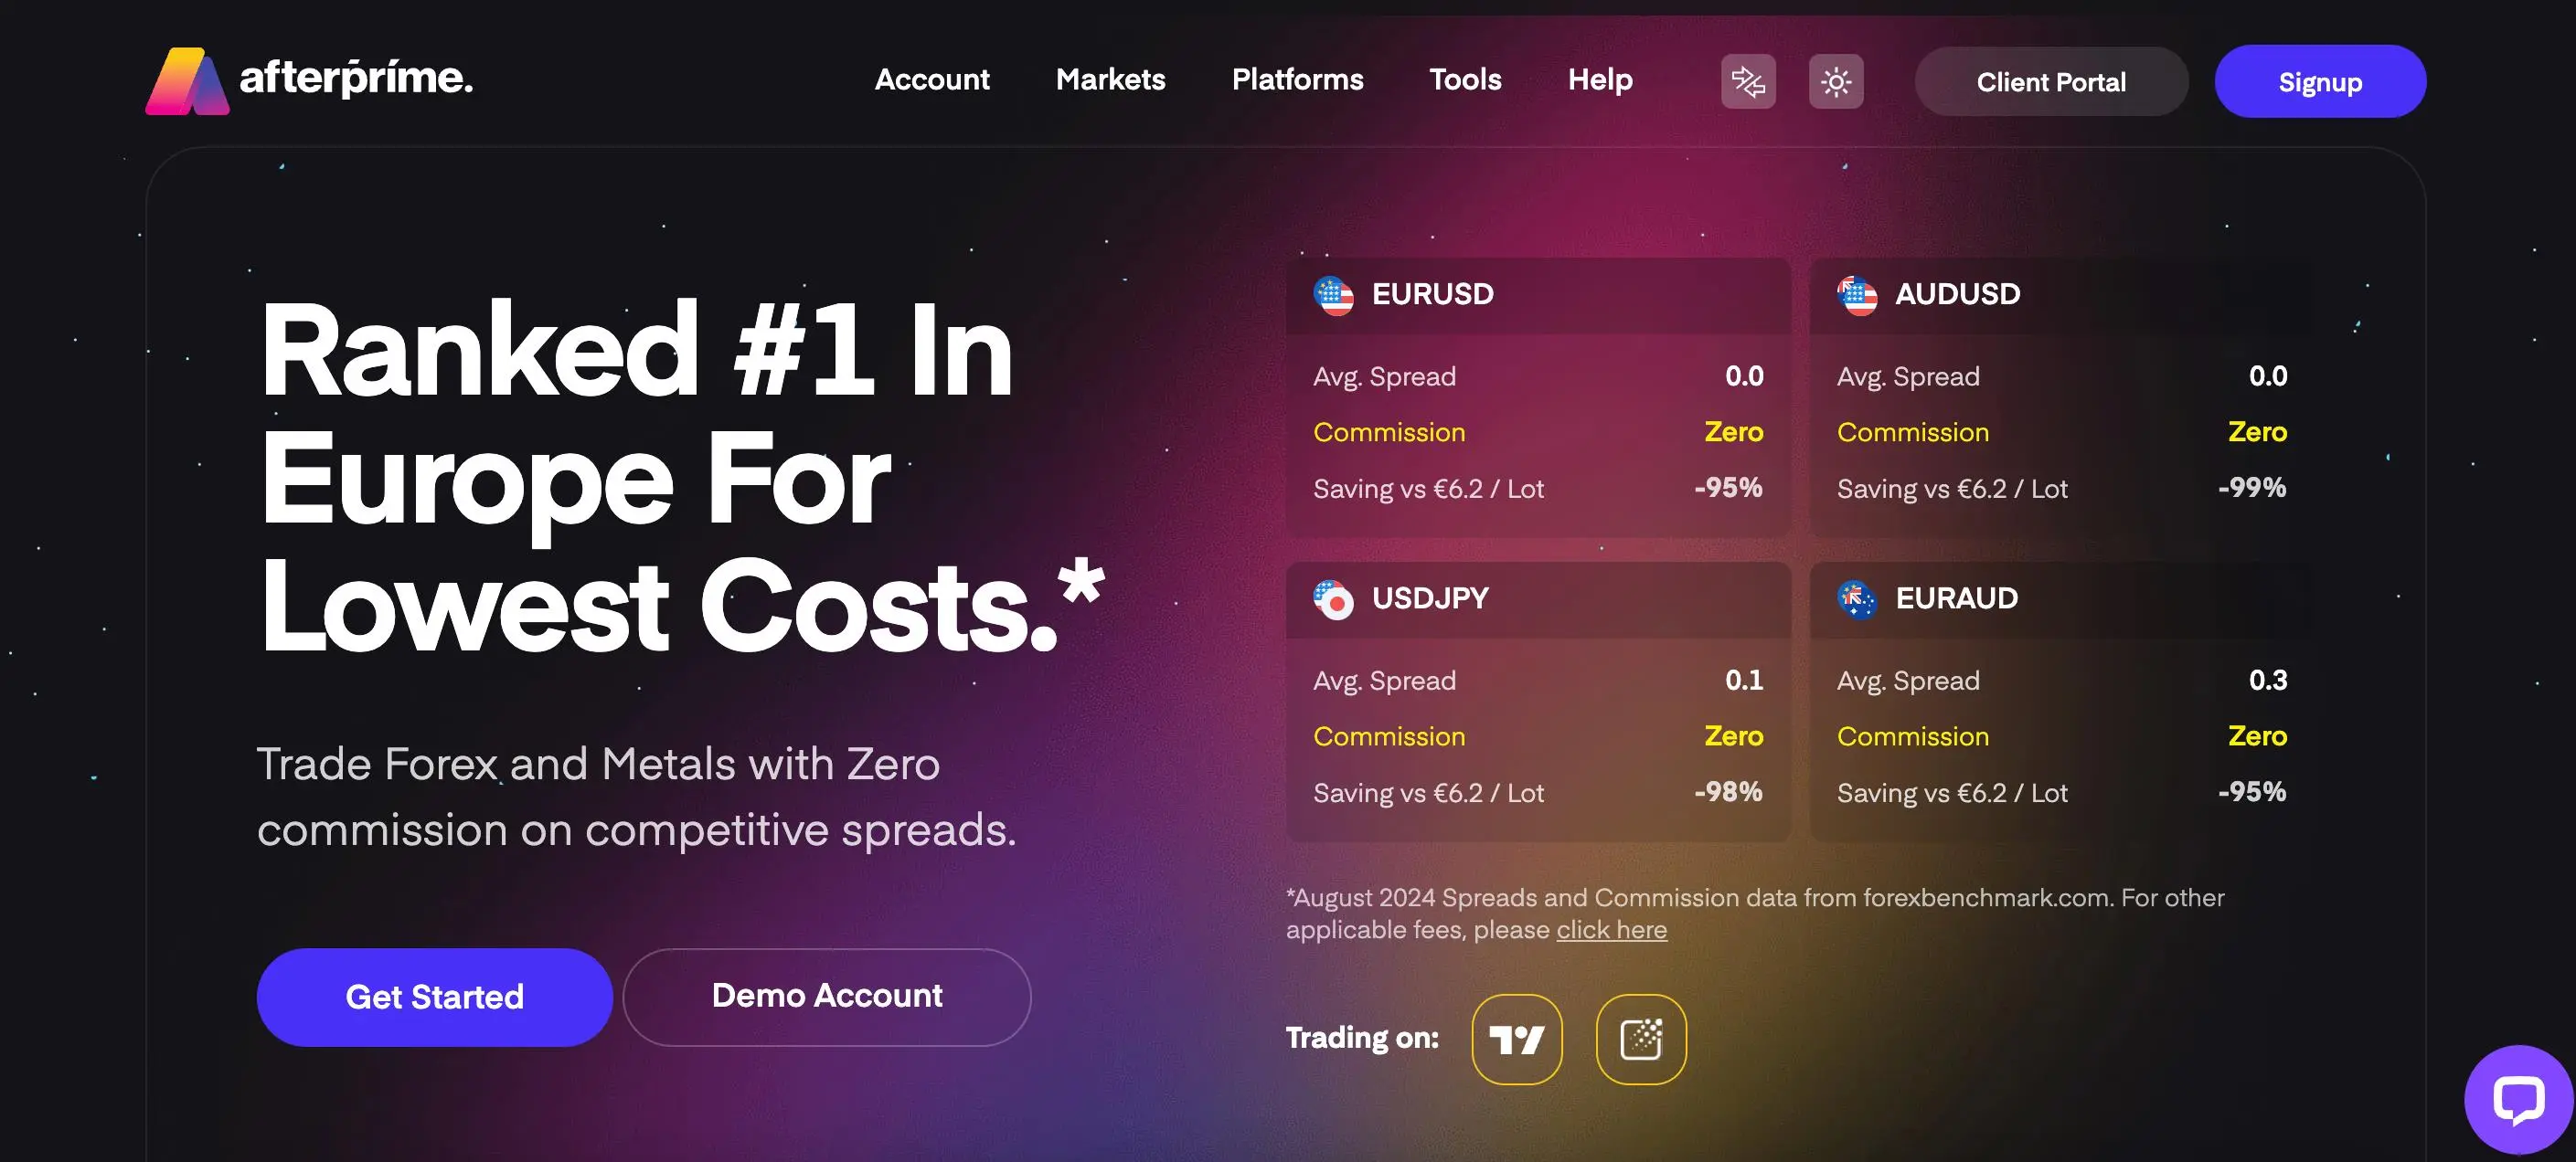Open the Markets menu
2576x1162 pixels.
coord(1111,79)
